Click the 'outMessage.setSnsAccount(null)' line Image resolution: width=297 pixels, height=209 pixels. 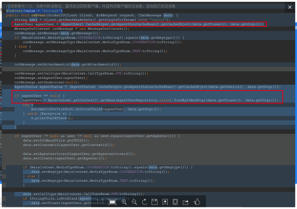47,82
